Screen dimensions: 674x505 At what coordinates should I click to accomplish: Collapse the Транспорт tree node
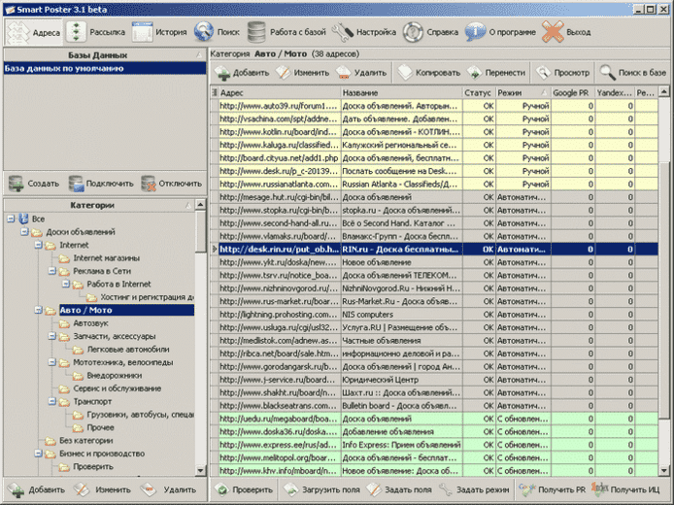pos(52,401)
